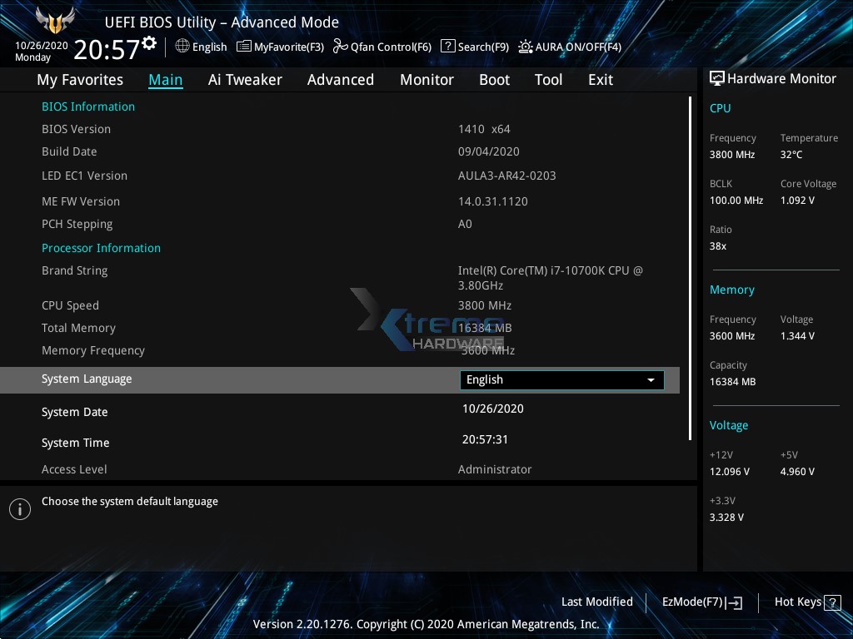The image size is (853, 639).
Task: Open the Hot Keys list
Action: 806,602
